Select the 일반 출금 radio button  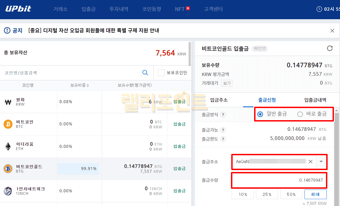tap(260, 114)
